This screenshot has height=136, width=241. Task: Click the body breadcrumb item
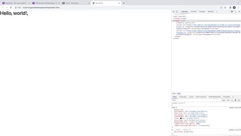click(x=178, y=94)
